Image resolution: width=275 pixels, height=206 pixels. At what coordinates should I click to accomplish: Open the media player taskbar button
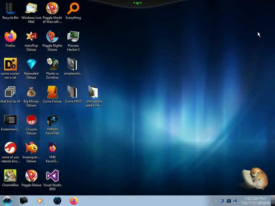click(40, 201)
